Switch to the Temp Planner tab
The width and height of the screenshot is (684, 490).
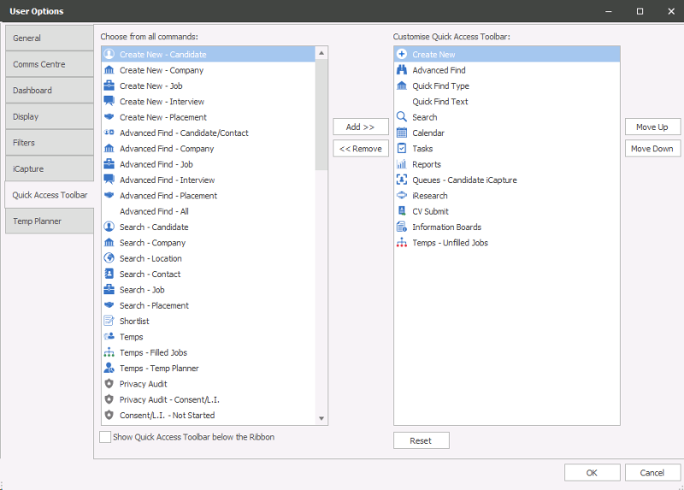(48, 221)
